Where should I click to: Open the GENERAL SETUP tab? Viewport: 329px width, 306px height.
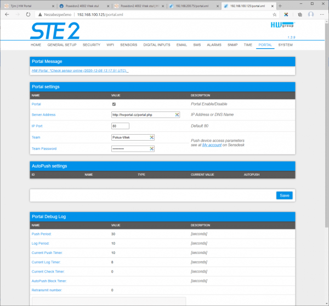[62, 44]
